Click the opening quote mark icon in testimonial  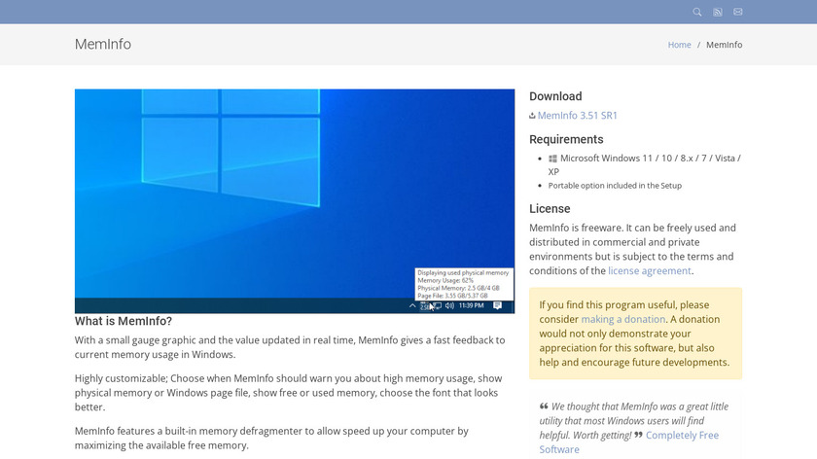(544, 406)
